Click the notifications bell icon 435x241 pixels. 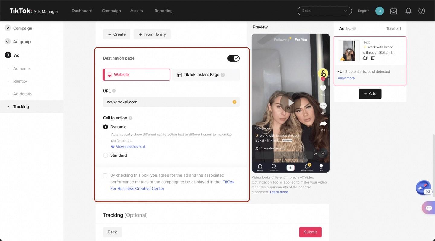[x=408, y=11]
